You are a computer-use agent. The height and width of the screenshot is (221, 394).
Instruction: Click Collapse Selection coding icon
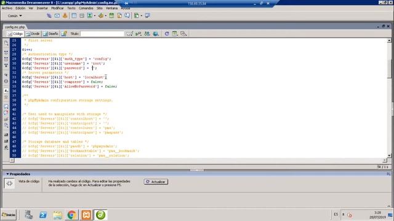6,59
